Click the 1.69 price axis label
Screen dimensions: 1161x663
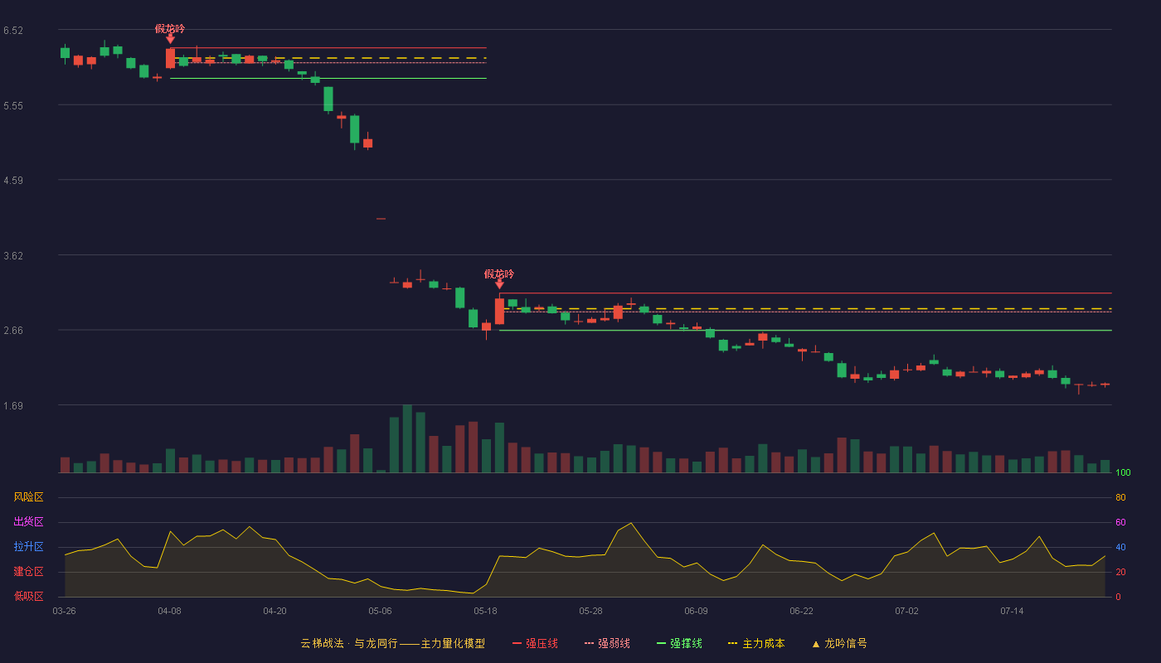pyautogui.click(x=13, y=405)
